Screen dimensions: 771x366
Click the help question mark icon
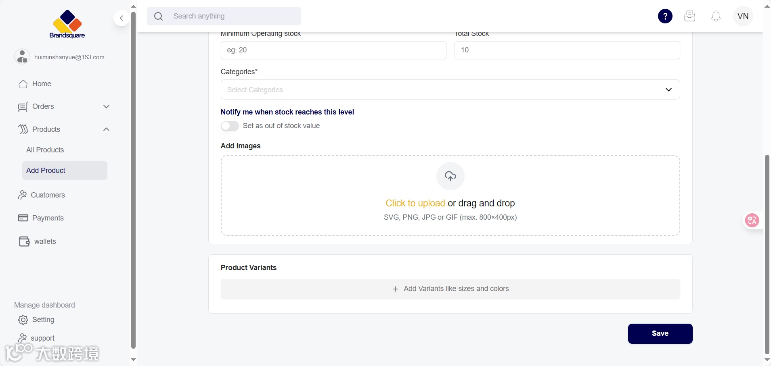[x=665, y=16]
